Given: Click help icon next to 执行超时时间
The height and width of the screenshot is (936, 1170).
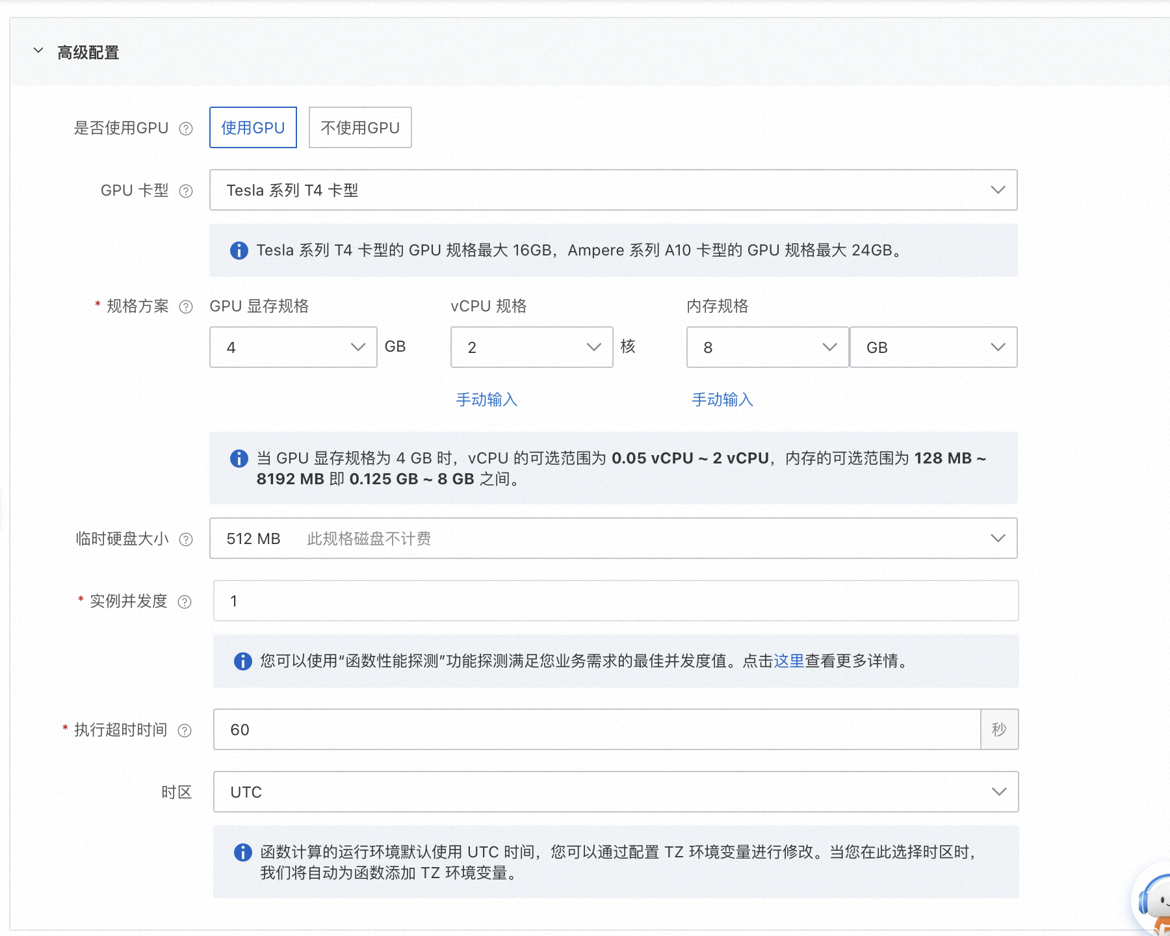Looking at the screenshot, I should pyautogui.click(x=185, y=731).
